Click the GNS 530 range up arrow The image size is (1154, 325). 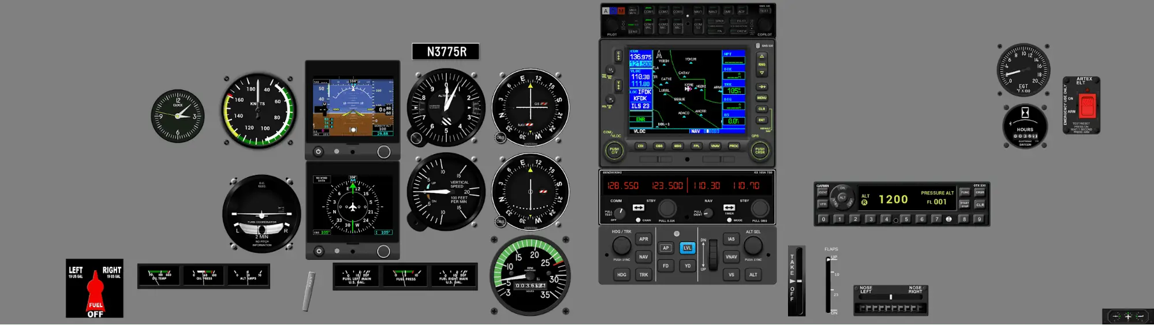pyautogui.click(x=761, y=57)
